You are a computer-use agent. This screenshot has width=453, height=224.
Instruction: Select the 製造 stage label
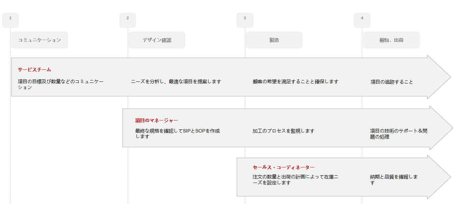pyautogui.click(x=274, y=40)
